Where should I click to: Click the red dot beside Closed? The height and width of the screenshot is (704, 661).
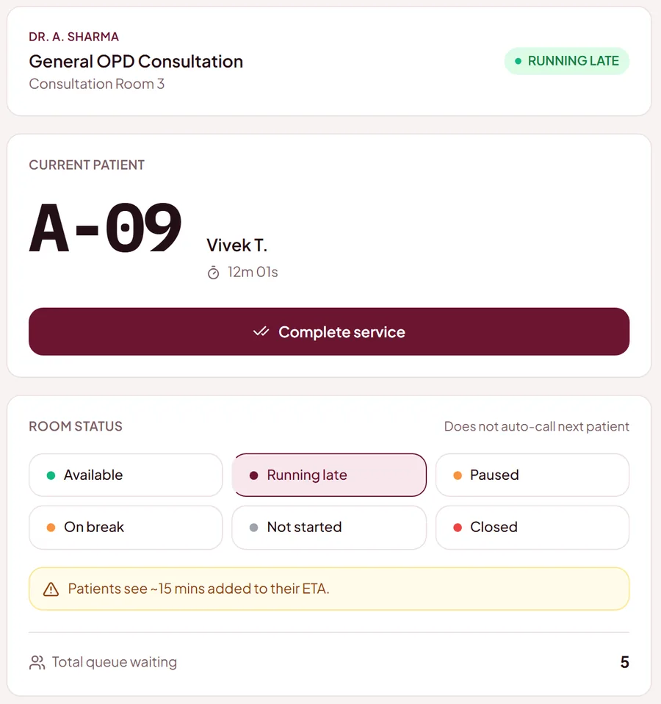[458, 528]
